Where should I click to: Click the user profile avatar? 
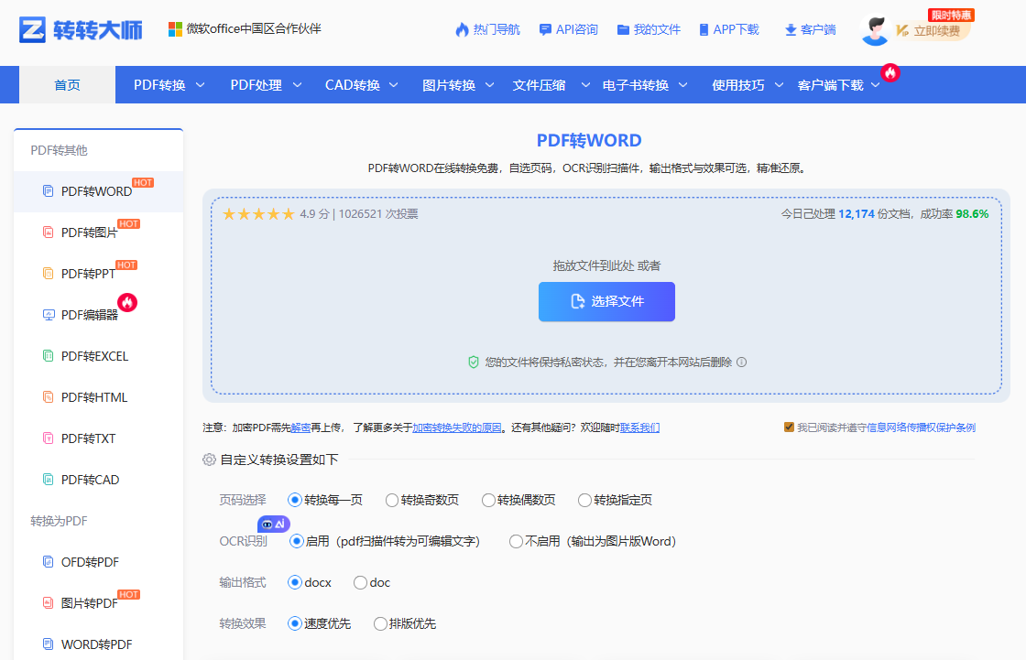pos(874,28)
